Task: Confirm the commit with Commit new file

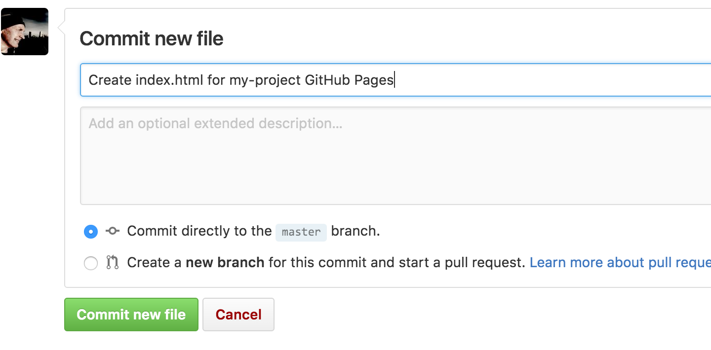Action: coord(131,315)
